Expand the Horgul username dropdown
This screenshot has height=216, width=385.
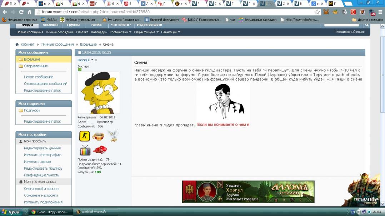pos(92,60)
